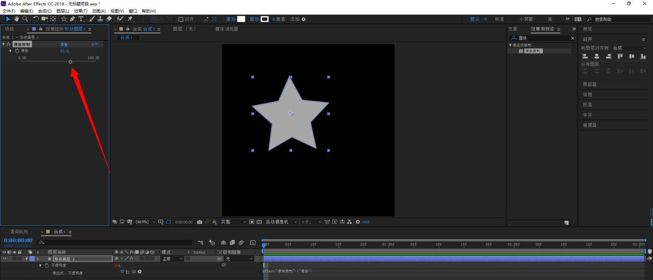Open the 正常 blending mode dropdown

click(172, 259)
